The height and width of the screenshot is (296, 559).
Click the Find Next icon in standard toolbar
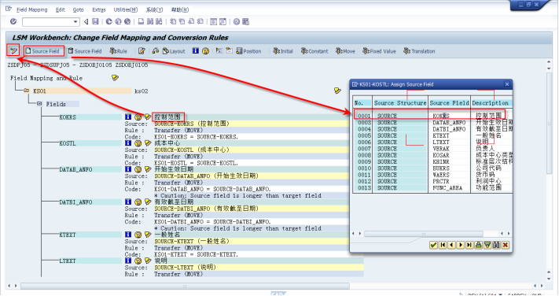pos(159,22)
